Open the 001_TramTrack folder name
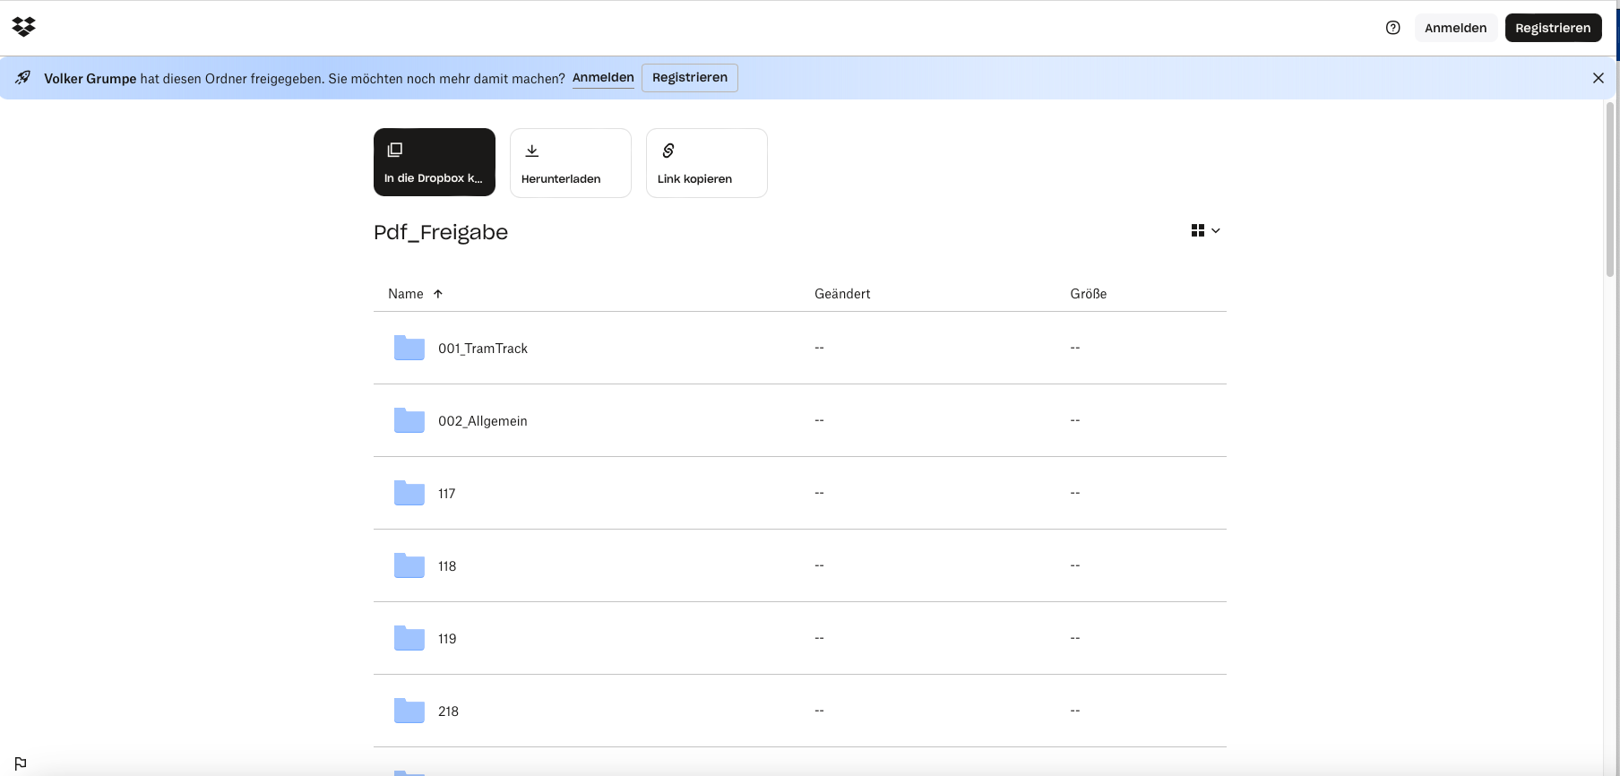 [x=483, y=349]
